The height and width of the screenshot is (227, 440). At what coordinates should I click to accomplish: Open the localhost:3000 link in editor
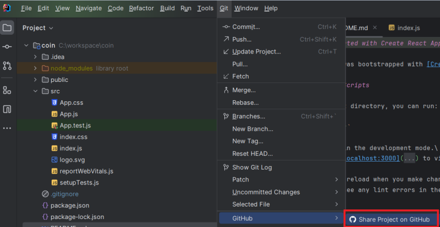pos(372,158)
